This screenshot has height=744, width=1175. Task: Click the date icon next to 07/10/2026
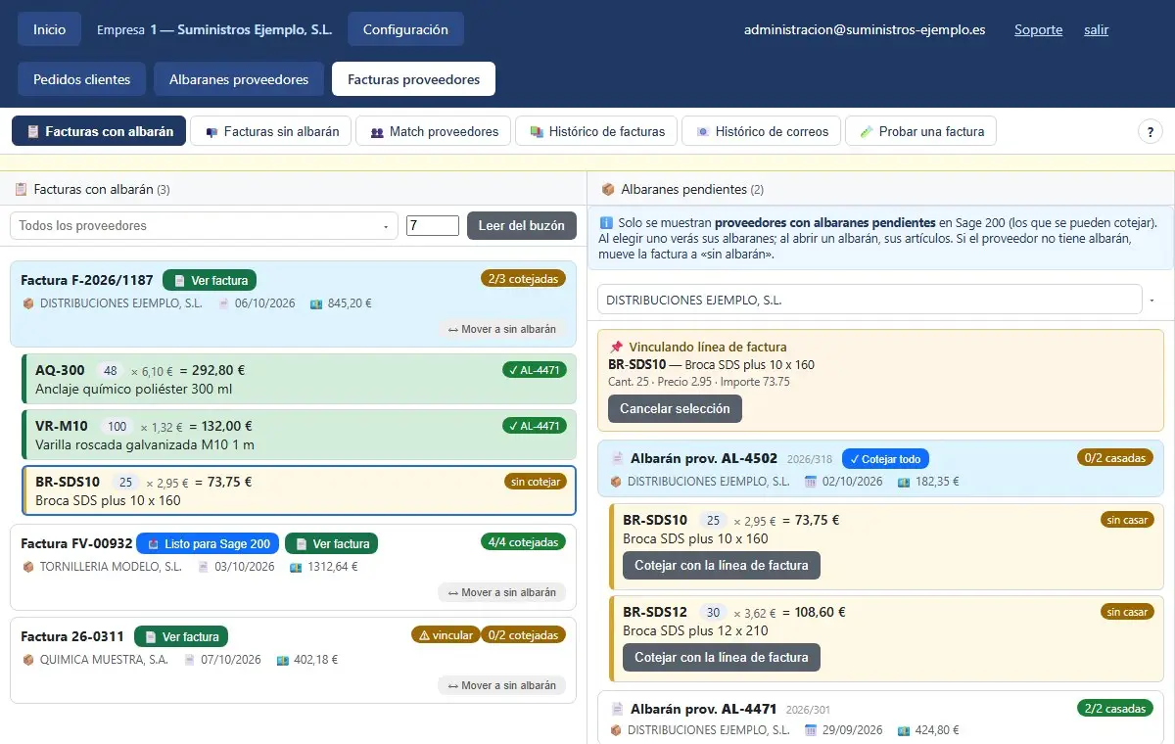tap(189, 660)
